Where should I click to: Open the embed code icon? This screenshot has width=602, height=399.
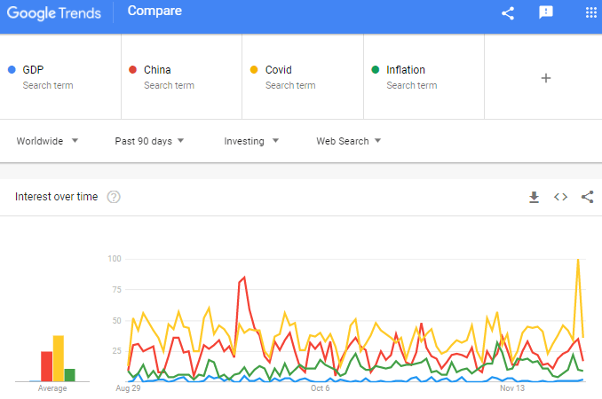[560, 197]
